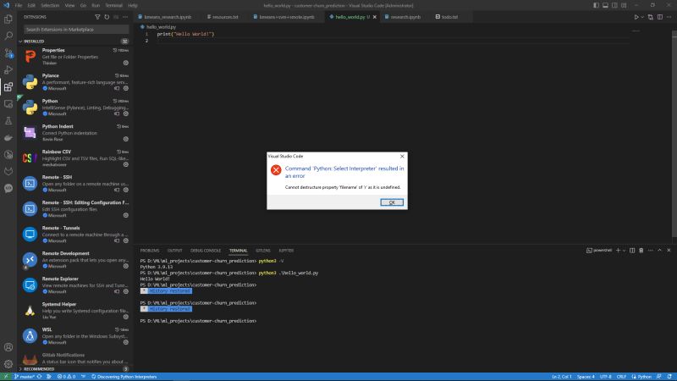
Task: Open the Accounts menu icon
Action: coord(8,347)
